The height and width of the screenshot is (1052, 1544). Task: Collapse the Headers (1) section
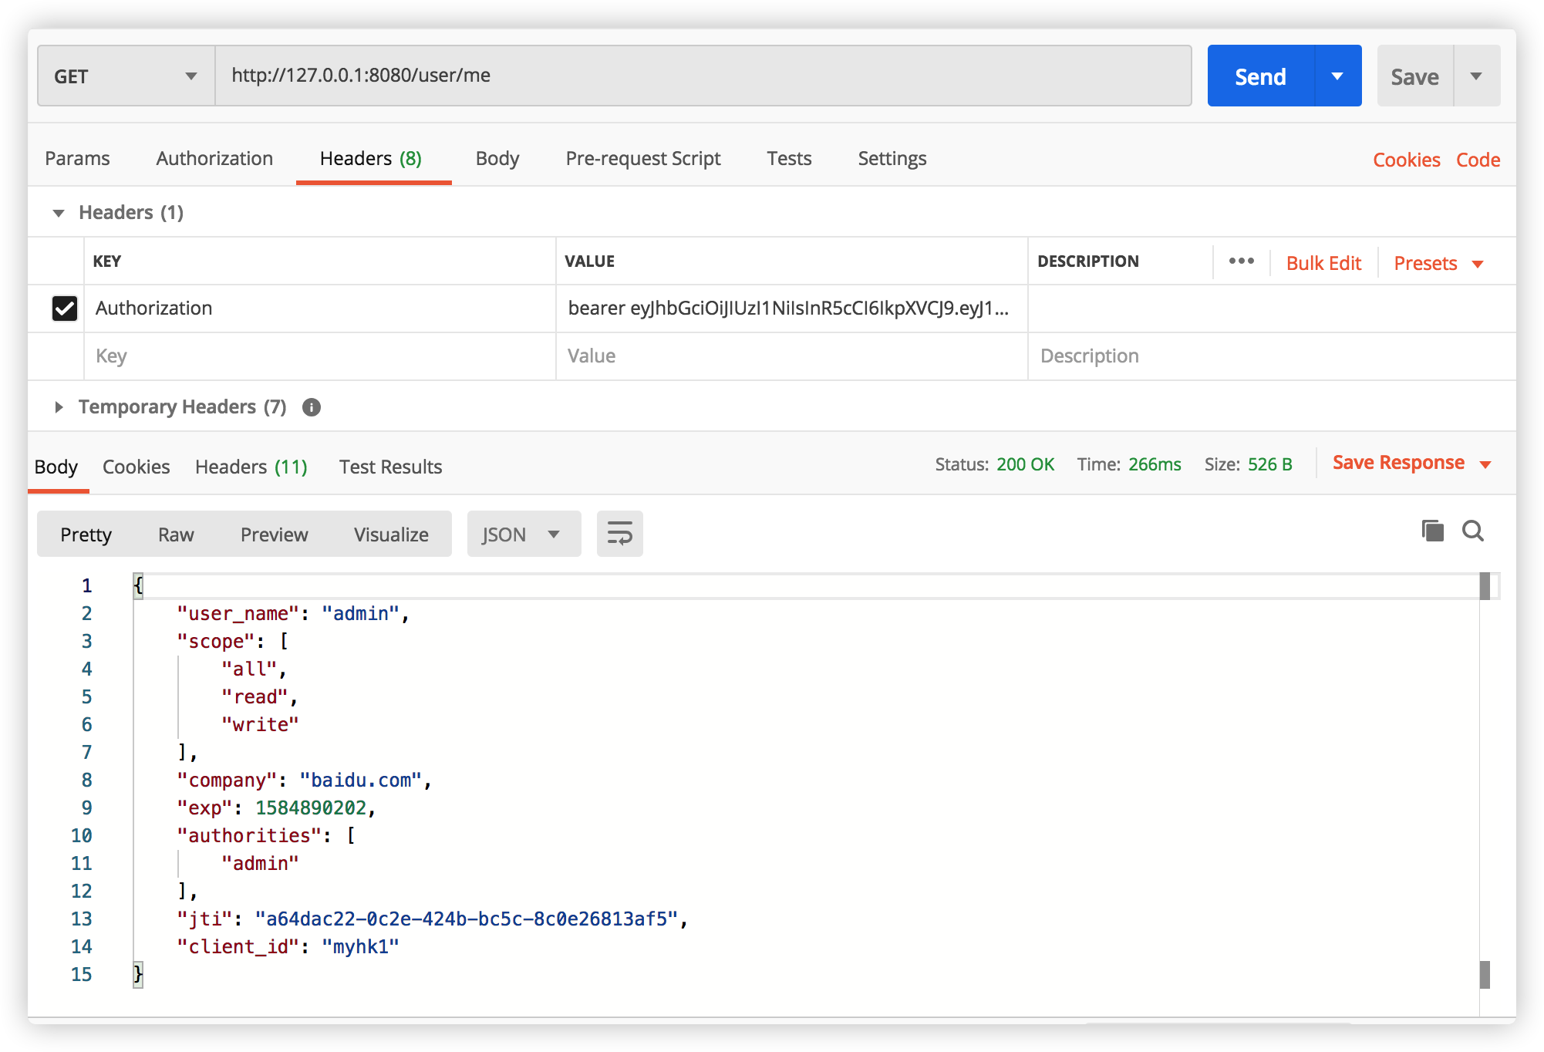[59, 213]
